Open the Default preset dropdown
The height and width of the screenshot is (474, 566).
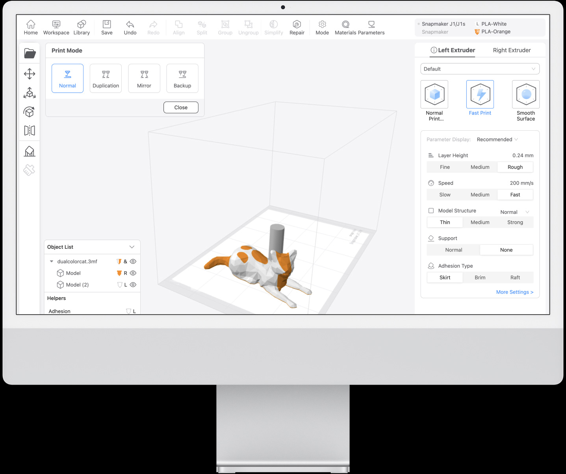tap(480, 69)
